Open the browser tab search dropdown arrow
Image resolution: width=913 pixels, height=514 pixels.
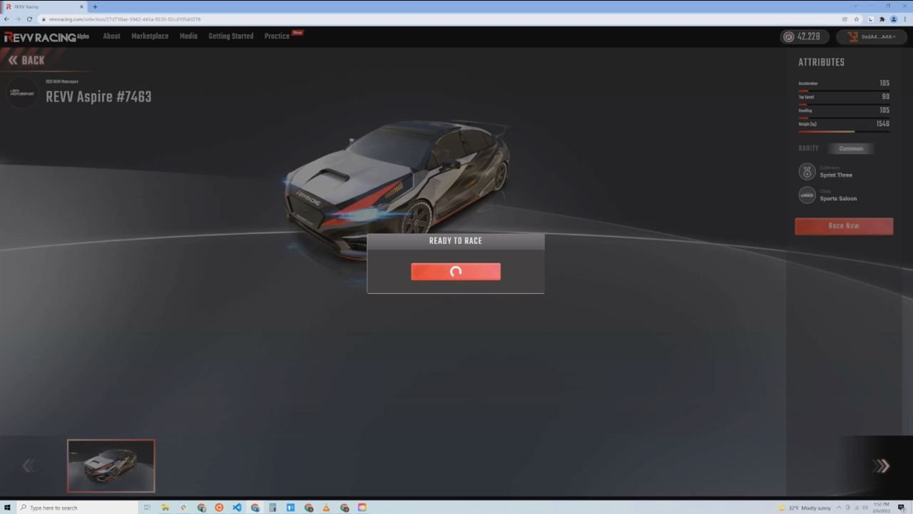(x=856, y=6)
